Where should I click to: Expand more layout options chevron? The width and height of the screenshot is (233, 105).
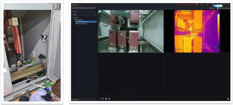(113, 99)
